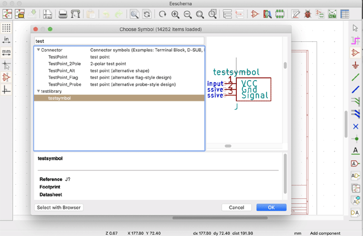Toggle grid visibility in left toolbar
Screen dimensions: 363x236
(6, 28)
